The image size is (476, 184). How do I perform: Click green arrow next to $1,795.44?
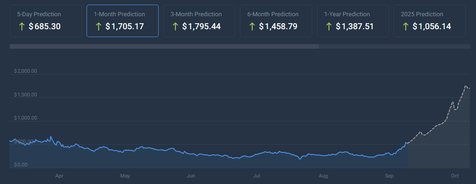tap(175, 26)
